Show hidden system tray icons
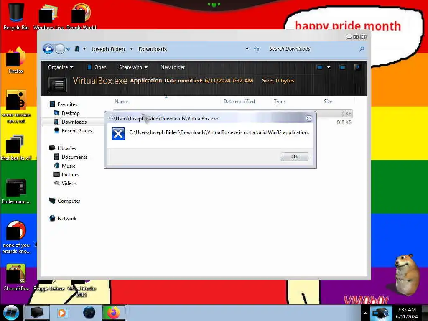This screenshot has width=428, height=321. [365, 313]
